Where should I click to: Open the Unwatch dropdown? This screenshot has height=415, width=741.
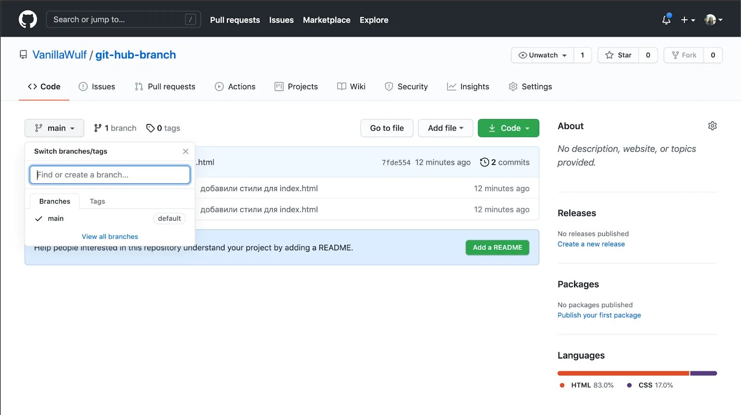[542, 55]
